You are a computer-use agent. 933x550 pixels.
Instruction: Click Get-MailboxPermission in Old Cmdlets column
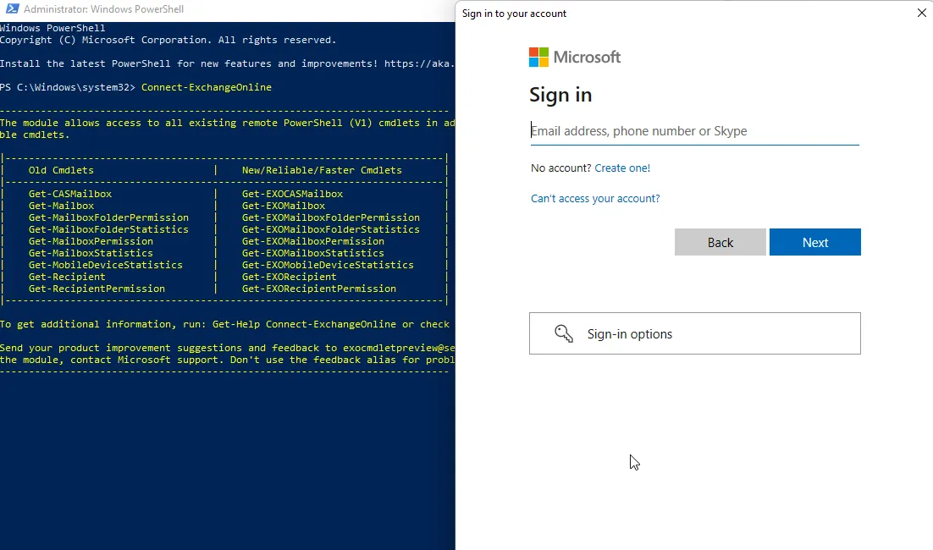tap(91, 241)
